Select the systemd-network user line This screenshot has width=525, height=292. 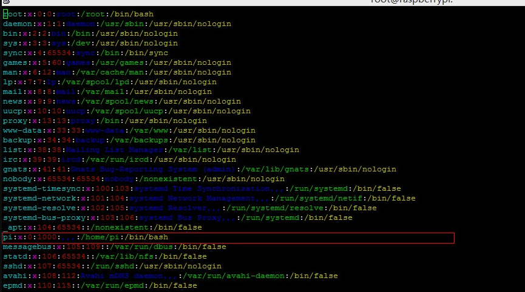(x=209, y=199)
